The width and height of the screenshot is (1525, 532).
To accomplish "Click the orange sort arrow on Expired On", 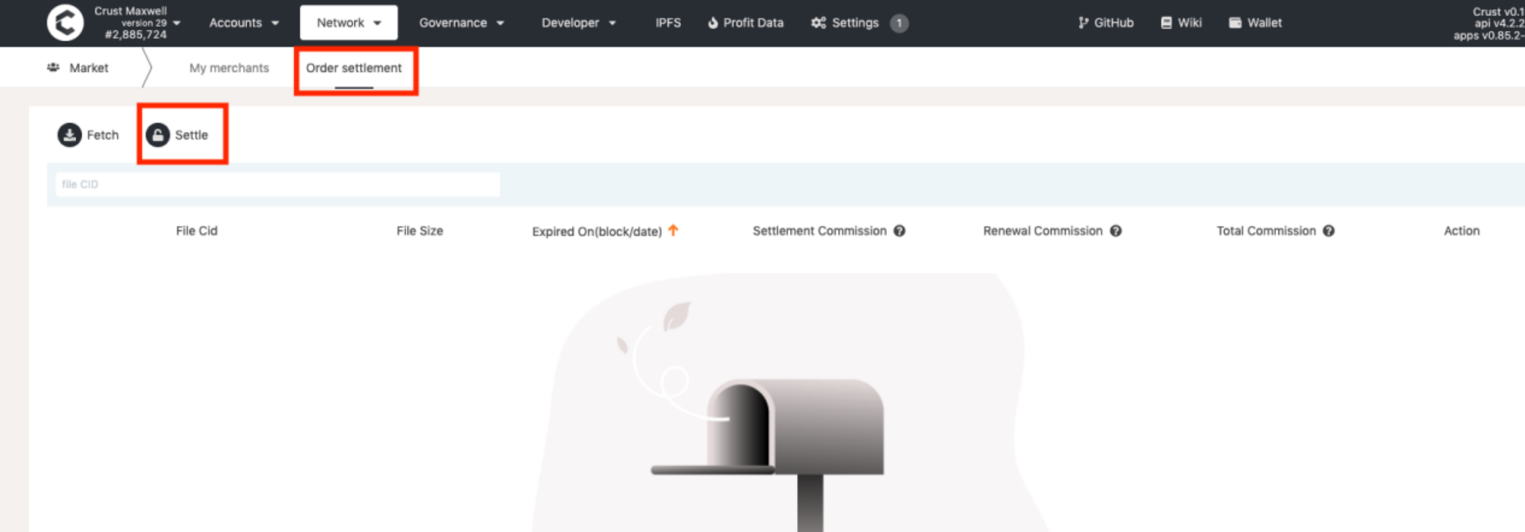I will click(673, 230).
